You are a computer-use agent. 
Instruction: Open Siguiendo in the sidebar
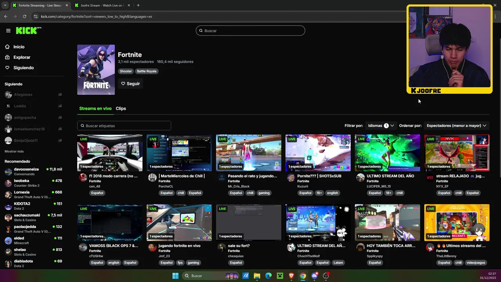(x=23, y=68)
